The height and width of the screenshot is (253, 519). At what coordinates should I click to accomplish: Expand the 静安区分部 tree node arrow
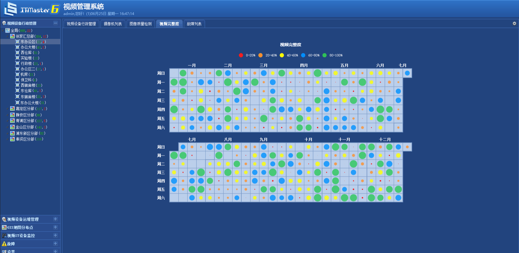pyautogui.click(x=8, y=115)
